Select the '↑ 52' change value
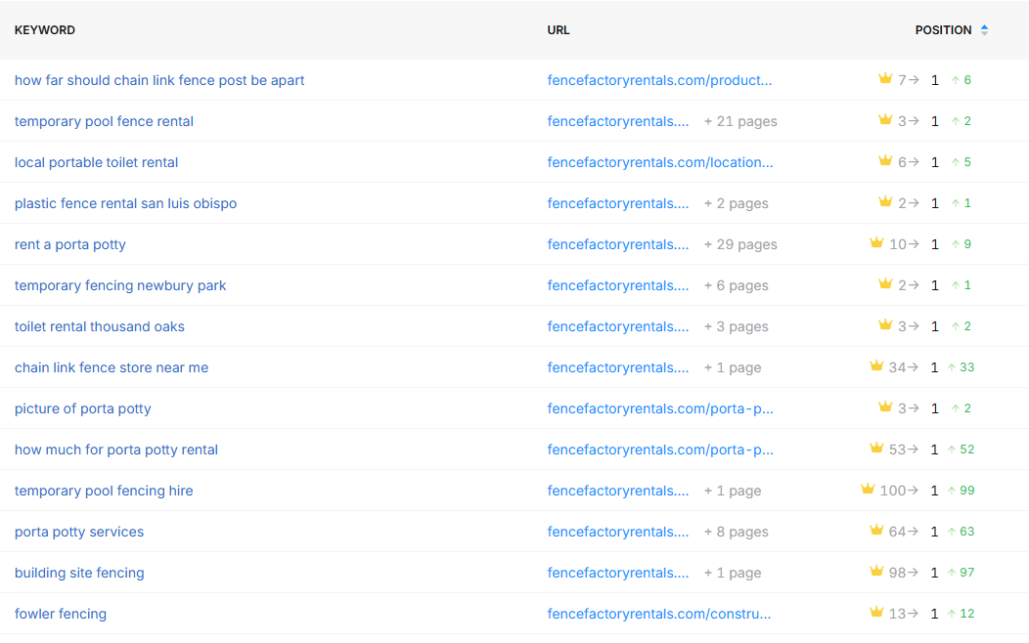This screenshot has height=643, width=1029. 962,449
